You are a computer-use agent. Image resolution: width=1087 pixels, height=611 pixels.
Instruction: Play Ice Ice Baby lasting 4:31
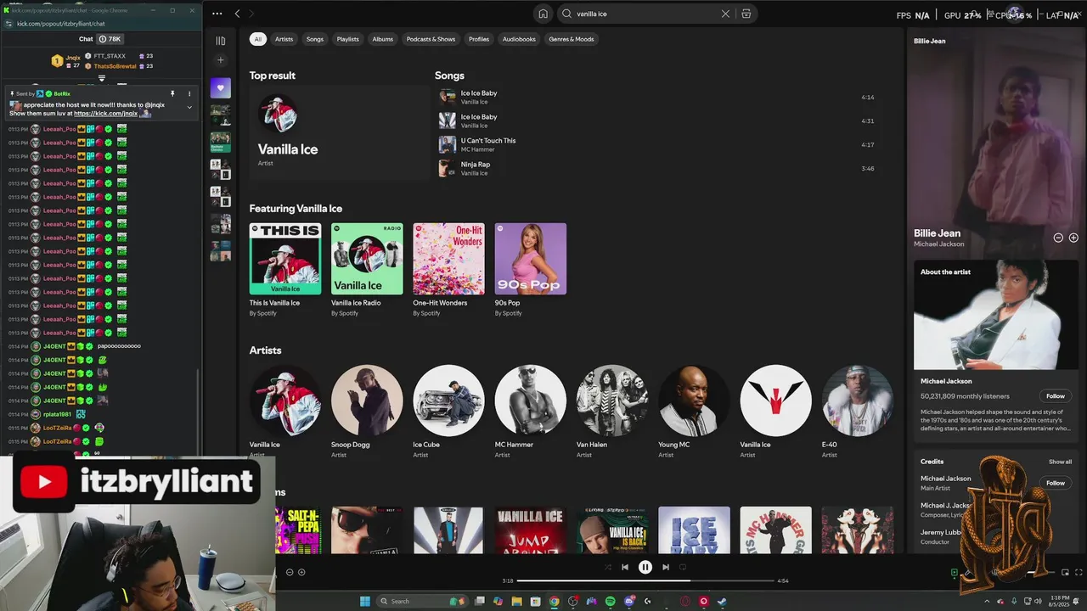click(x=658, y=121)
